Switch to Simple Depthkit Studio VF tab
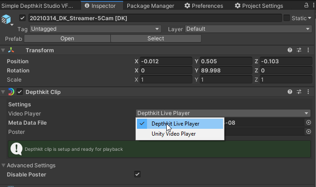This screenshot has height=187, width=316. [x=37, y=6]
